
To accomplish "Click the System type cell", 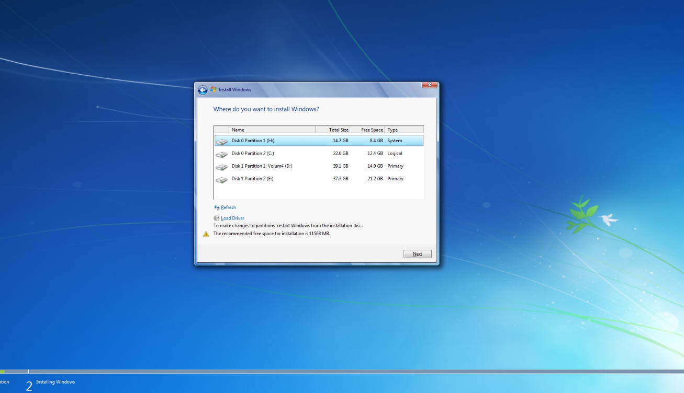I will click(395, 141).
